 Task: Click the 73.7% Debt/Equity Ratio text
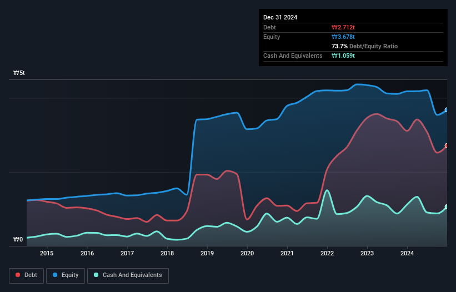[364, 46]
